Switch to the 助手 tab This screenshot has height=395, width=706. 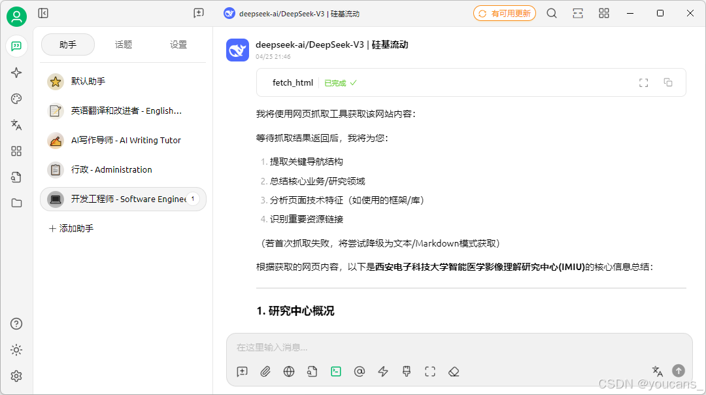pos(68,44)
